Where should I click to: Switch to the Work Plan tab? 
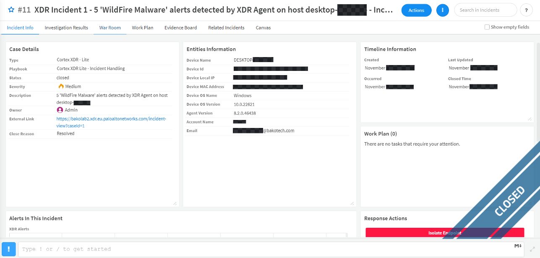click(x=143, y=28)
